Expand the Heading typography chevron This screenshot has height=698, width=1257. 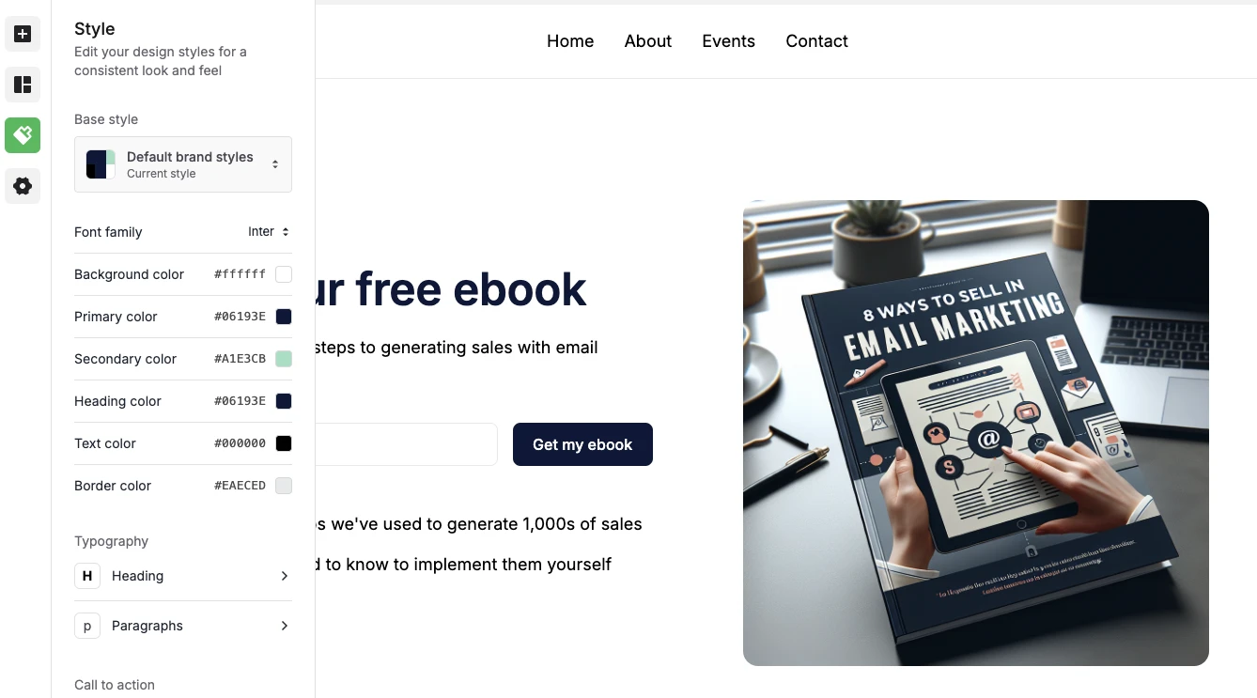pos(285,576)
